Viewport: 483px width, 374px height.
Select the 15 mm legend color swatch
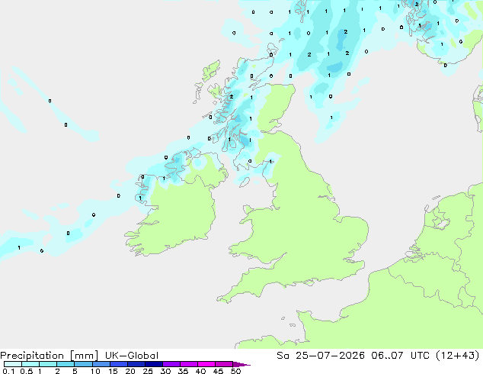[118, 364]
